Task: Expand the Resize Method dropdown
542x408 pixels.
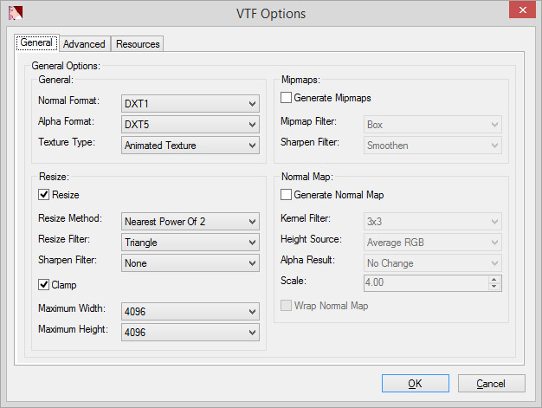Action: (x=190, y=221)
